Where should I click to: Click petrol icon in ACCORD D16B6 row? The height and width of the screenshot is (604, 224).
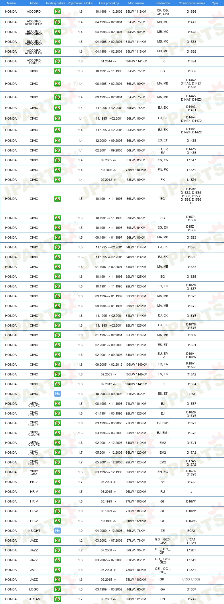58,11
